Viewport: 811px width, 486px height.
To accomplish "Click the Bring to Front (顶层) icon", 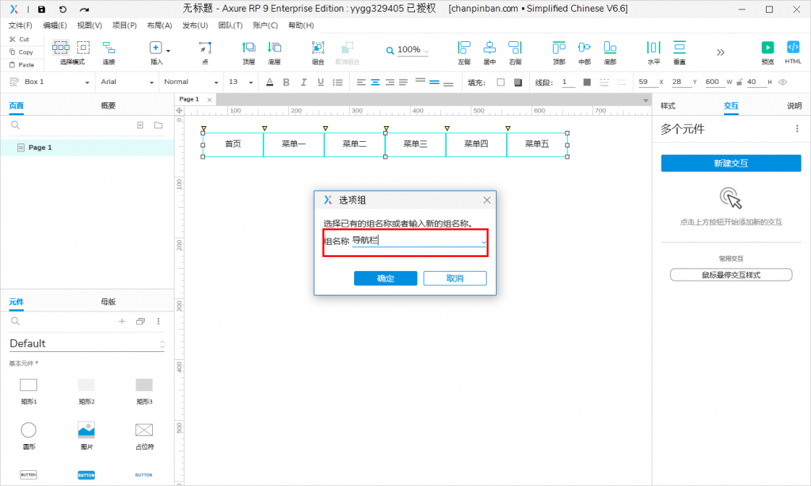I will 249,48.
